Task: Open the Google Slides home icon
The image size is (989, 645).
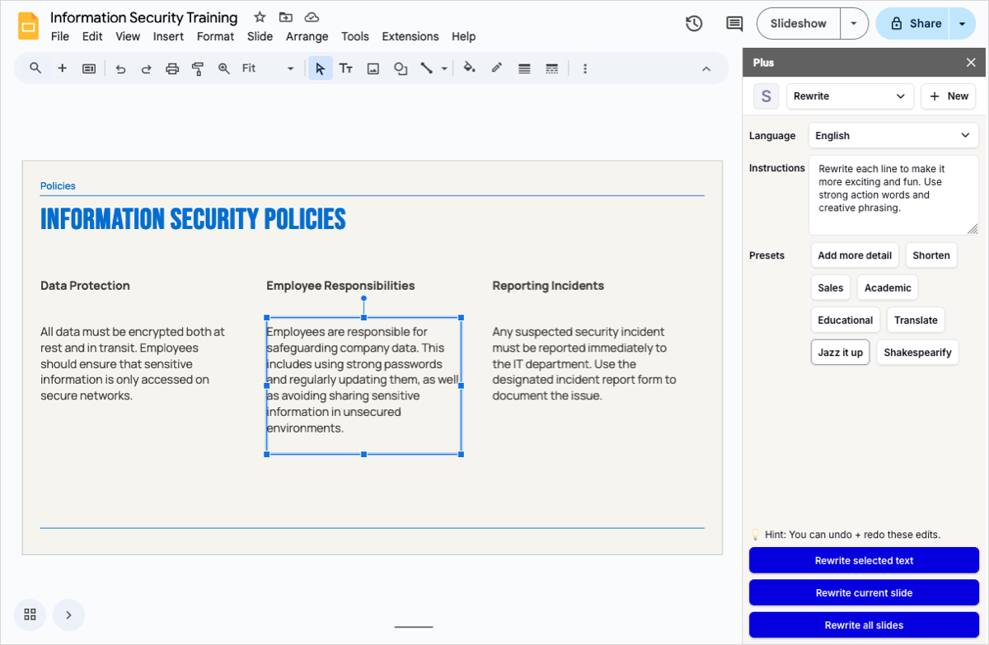Action: point(29,26)
